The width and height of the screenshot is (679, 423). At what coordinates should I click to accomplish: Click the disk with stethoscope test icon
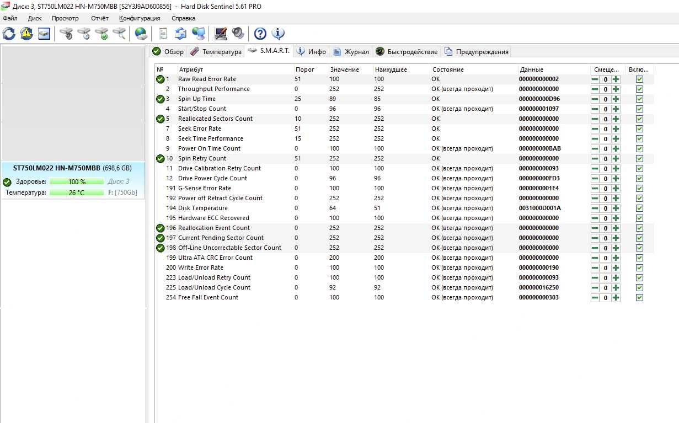66,34
